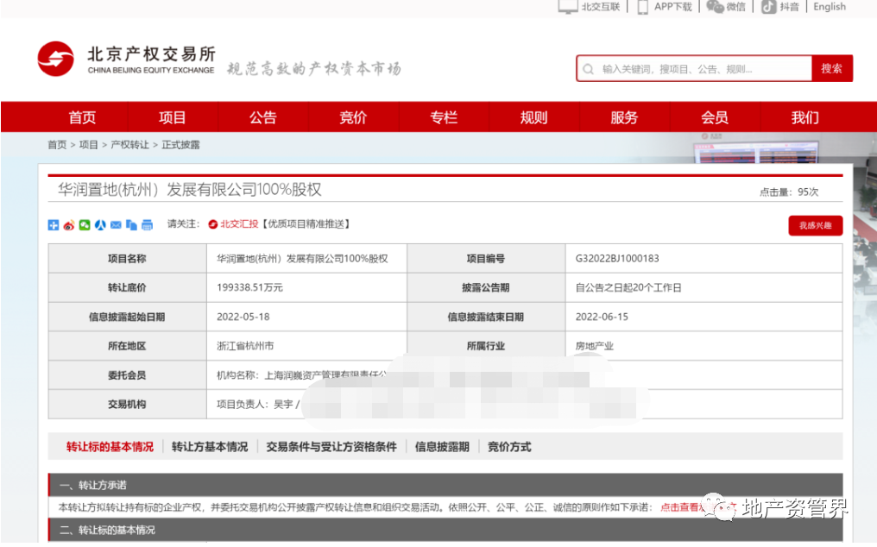Click the 微信 icon in top bar
This screenshot has width=877, height=547.
coord(715,7)
